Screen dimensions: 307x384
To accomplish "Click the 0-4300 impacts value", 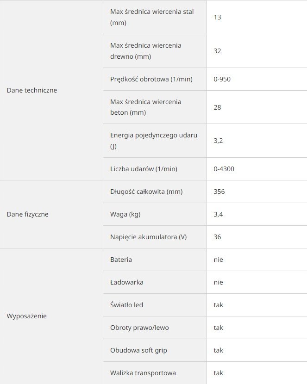I will (x=224, y=169).
